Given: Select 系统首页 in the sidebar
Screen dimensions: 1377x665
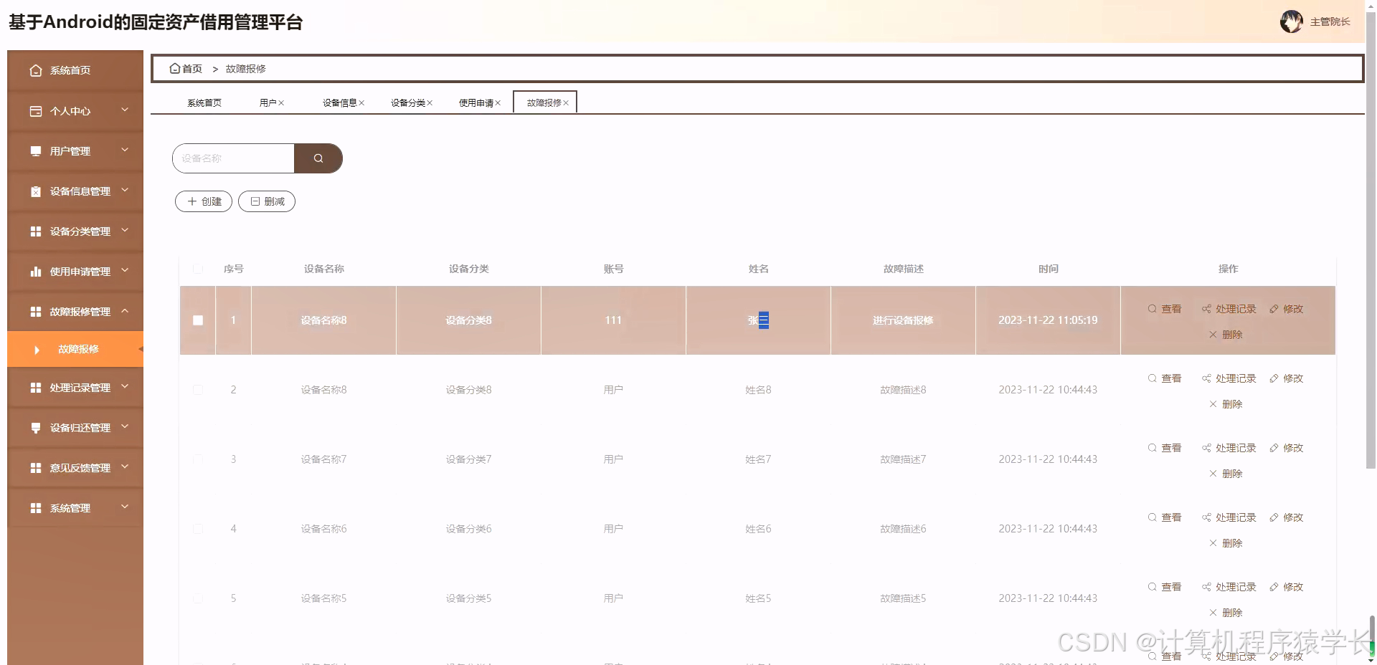Looking at the screenshot, I should (70, 70).
